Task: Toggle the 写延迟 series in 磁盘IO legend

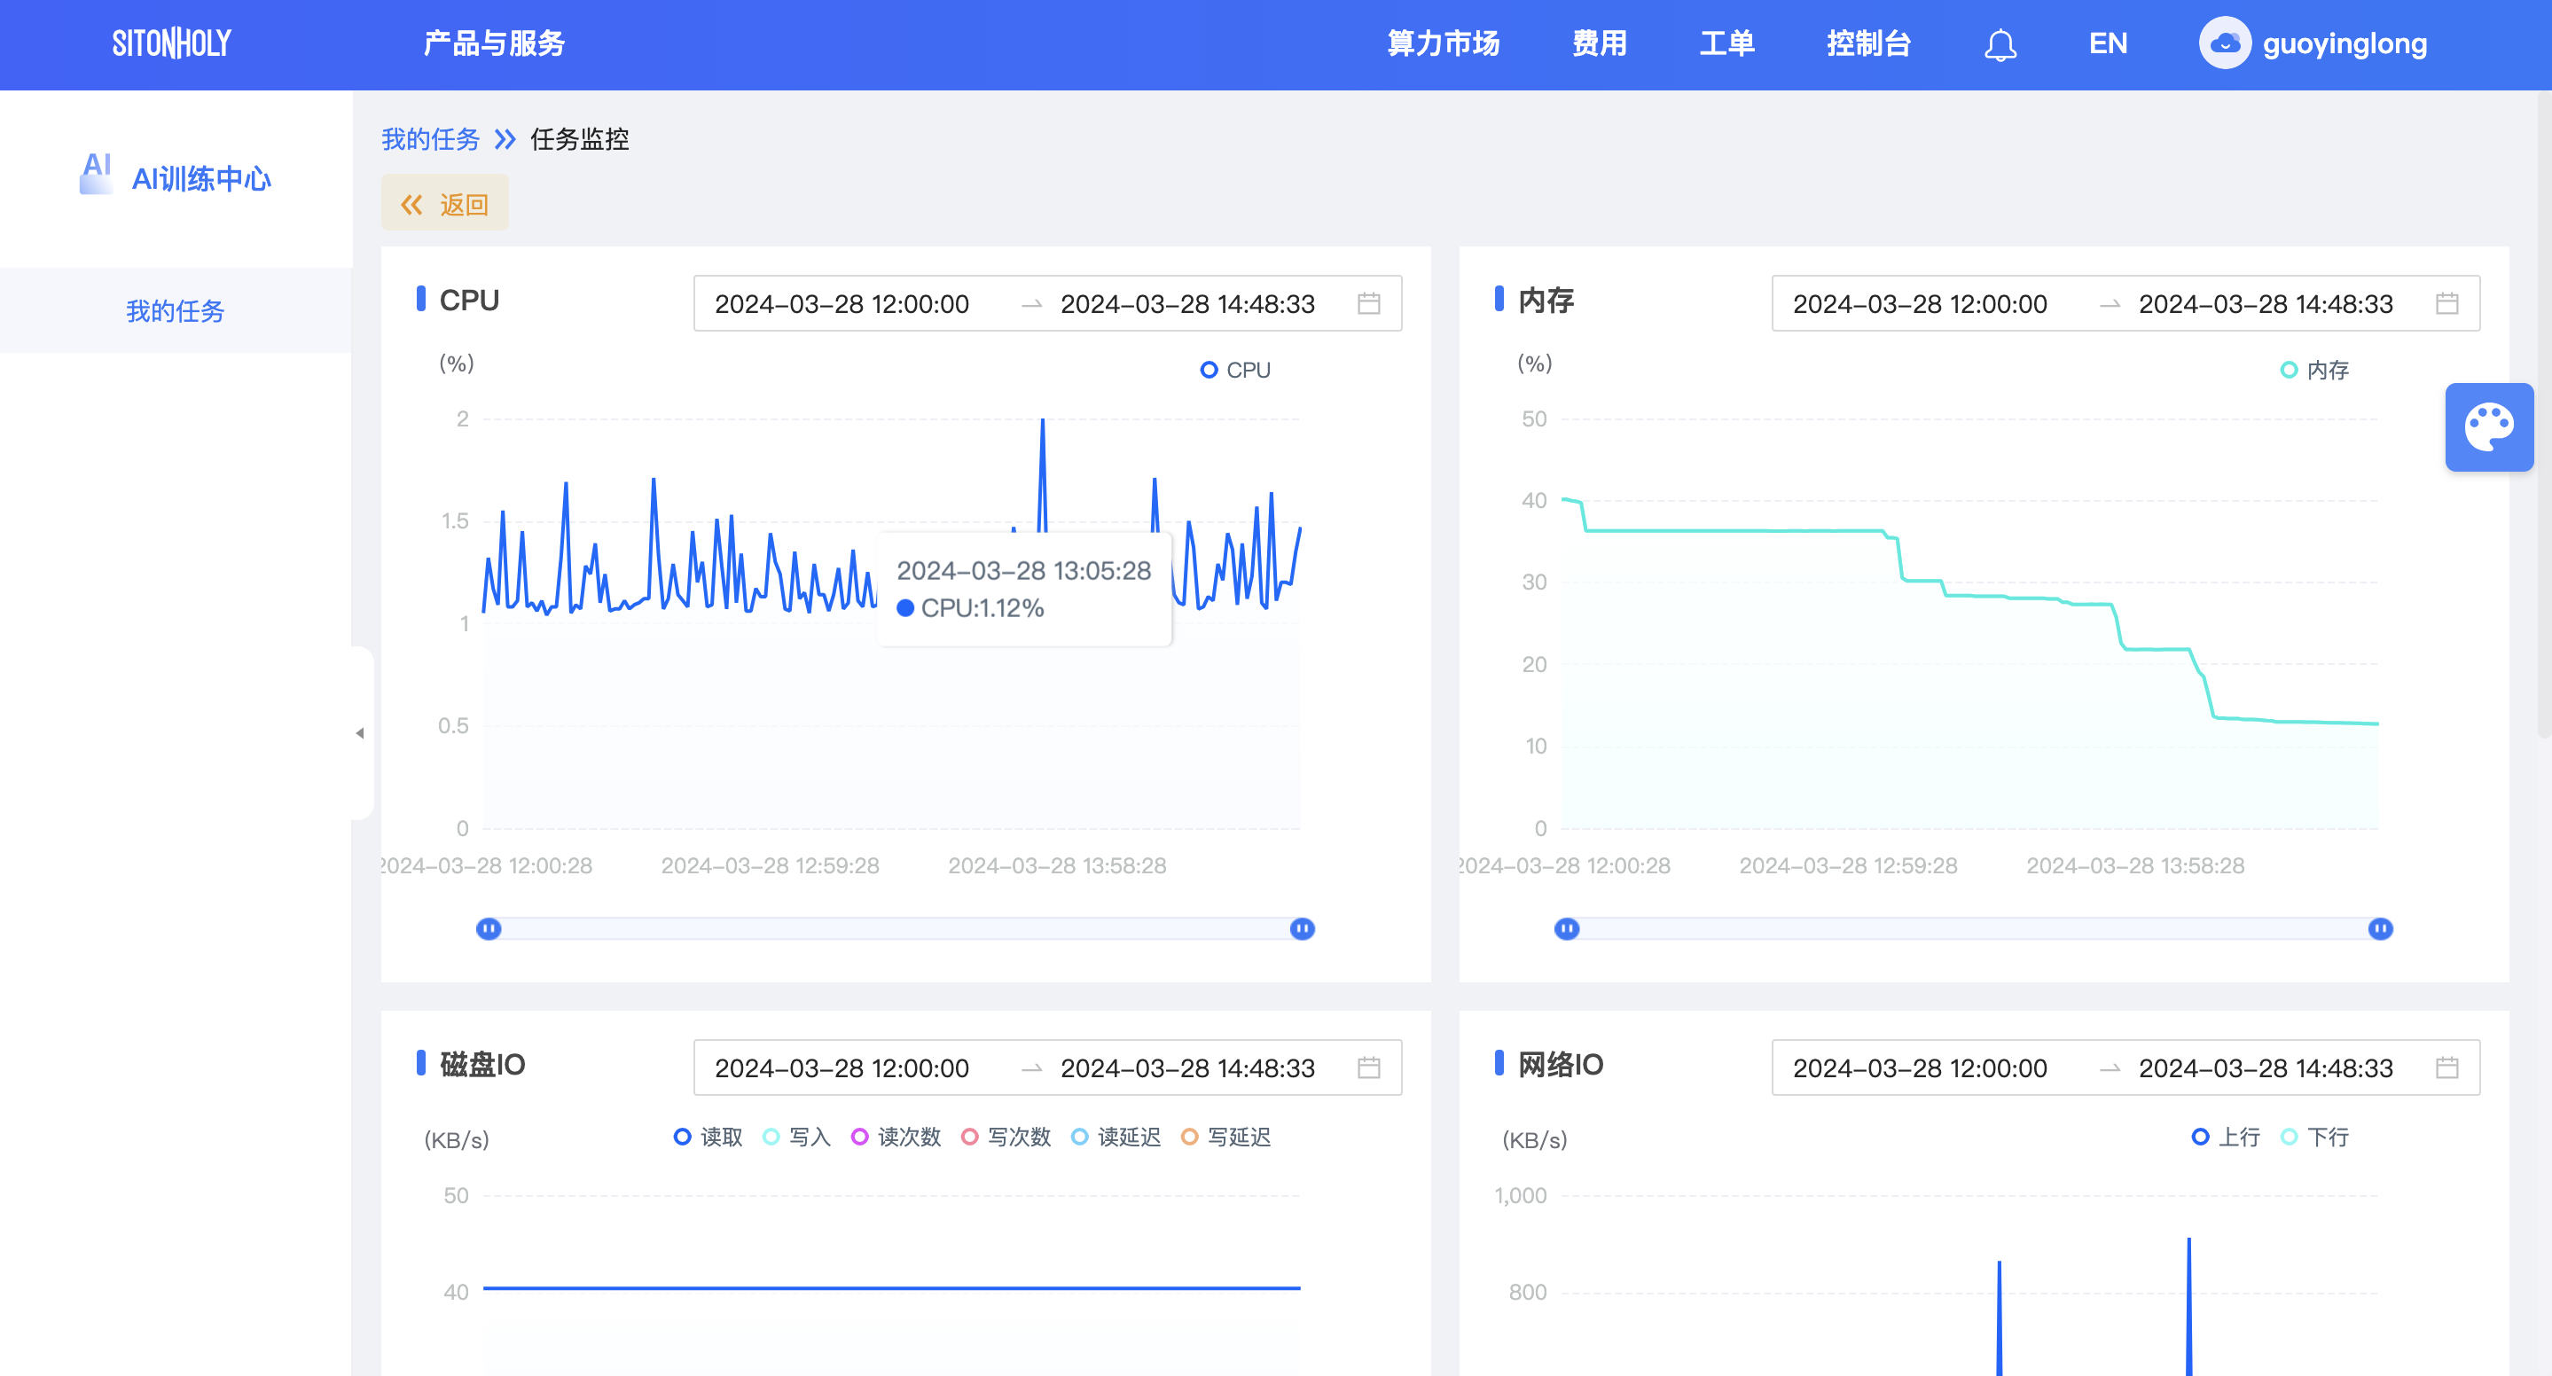Action: pos(1225,1137)
